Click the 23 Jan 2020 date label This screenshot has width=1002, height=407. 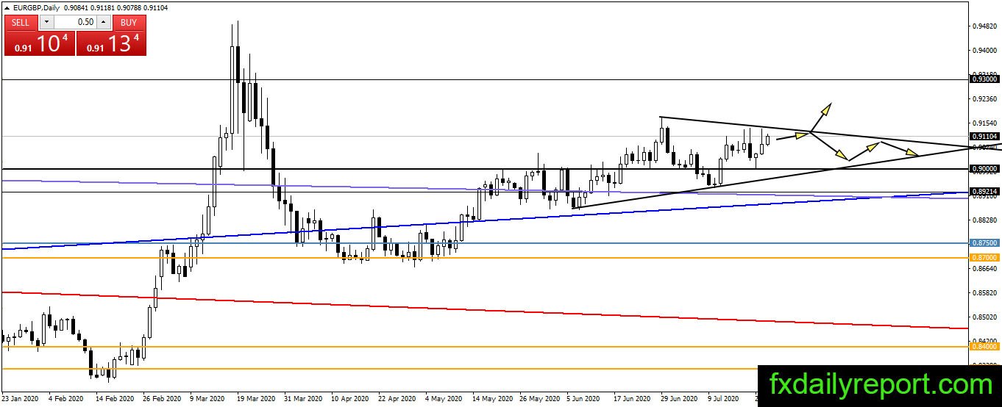(x=20, y=399)
